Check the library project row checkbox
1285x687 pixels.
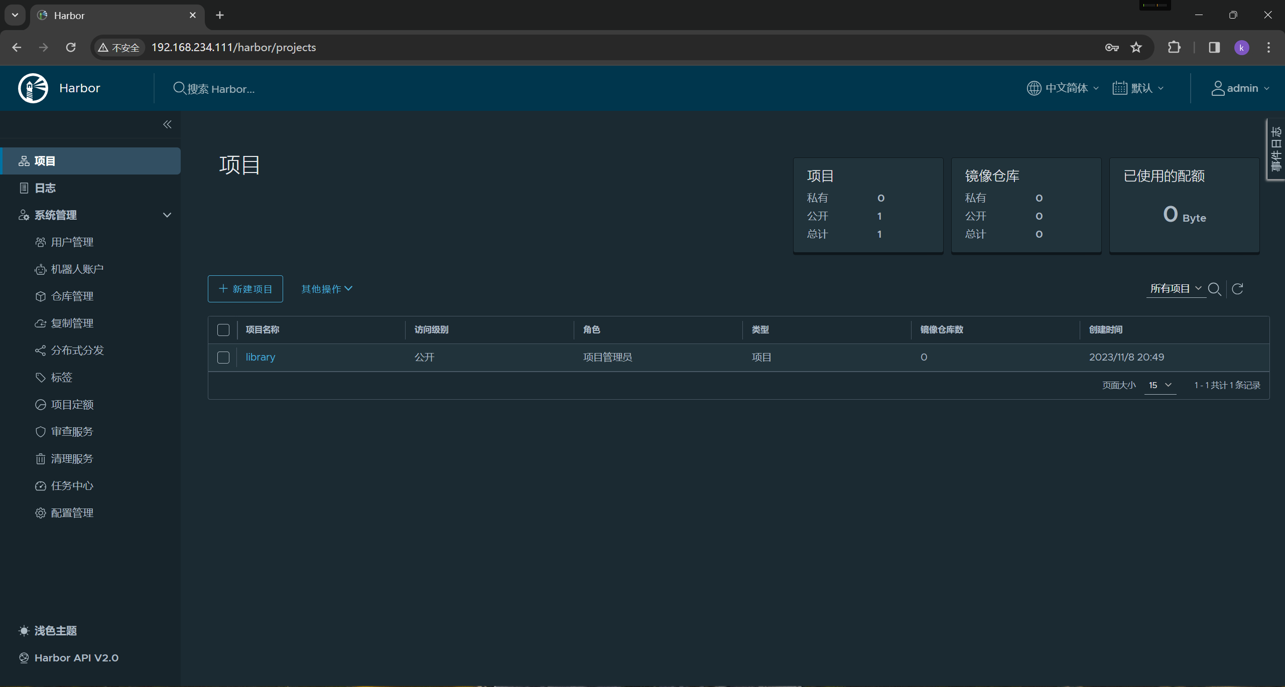223,358
